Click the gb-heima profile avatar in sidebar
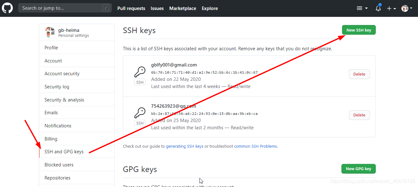Viewport: 418px width, 187px height. (50, 32)
